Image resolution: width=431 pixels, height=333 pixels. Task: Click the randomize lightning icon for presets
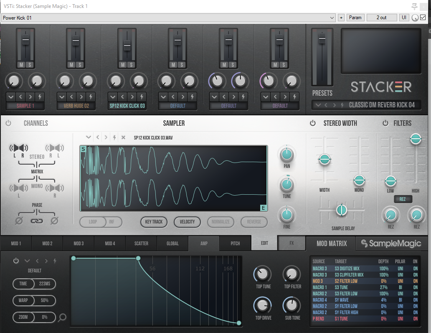coord(342,105)
